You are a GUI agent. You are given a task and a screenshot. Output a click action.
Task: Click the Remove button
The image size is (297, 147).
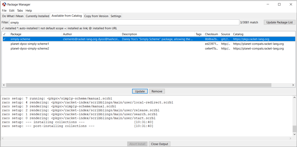coord(157,91)
